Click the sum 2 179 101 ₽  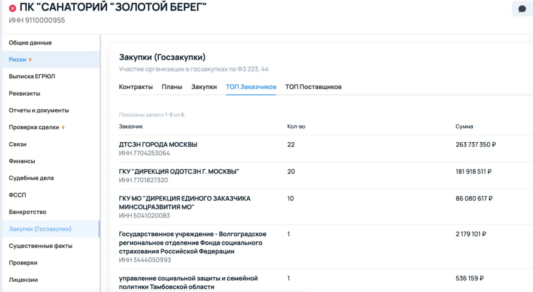(471, 234)
